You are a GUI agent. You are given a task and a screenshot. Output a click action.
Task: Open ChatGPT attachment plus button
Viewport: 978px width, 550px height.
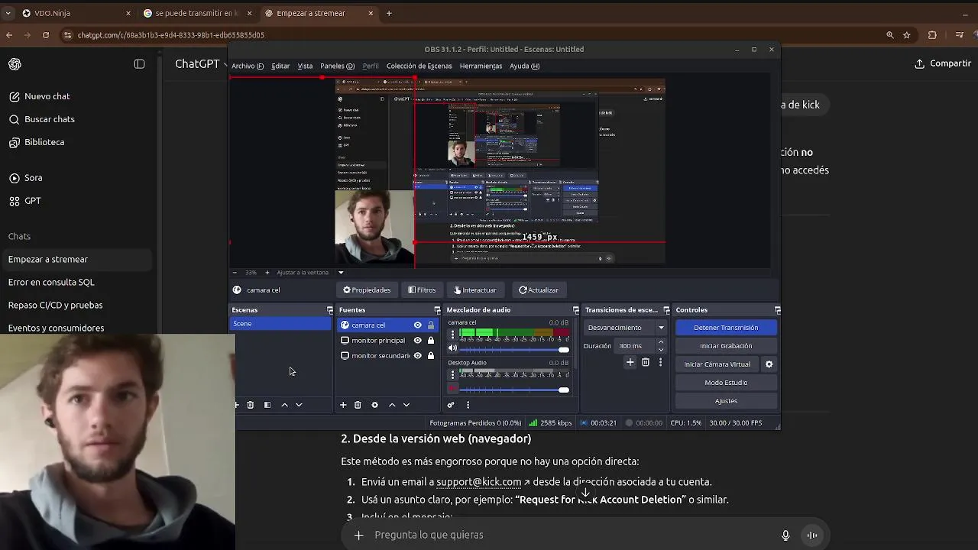(358, 535)
